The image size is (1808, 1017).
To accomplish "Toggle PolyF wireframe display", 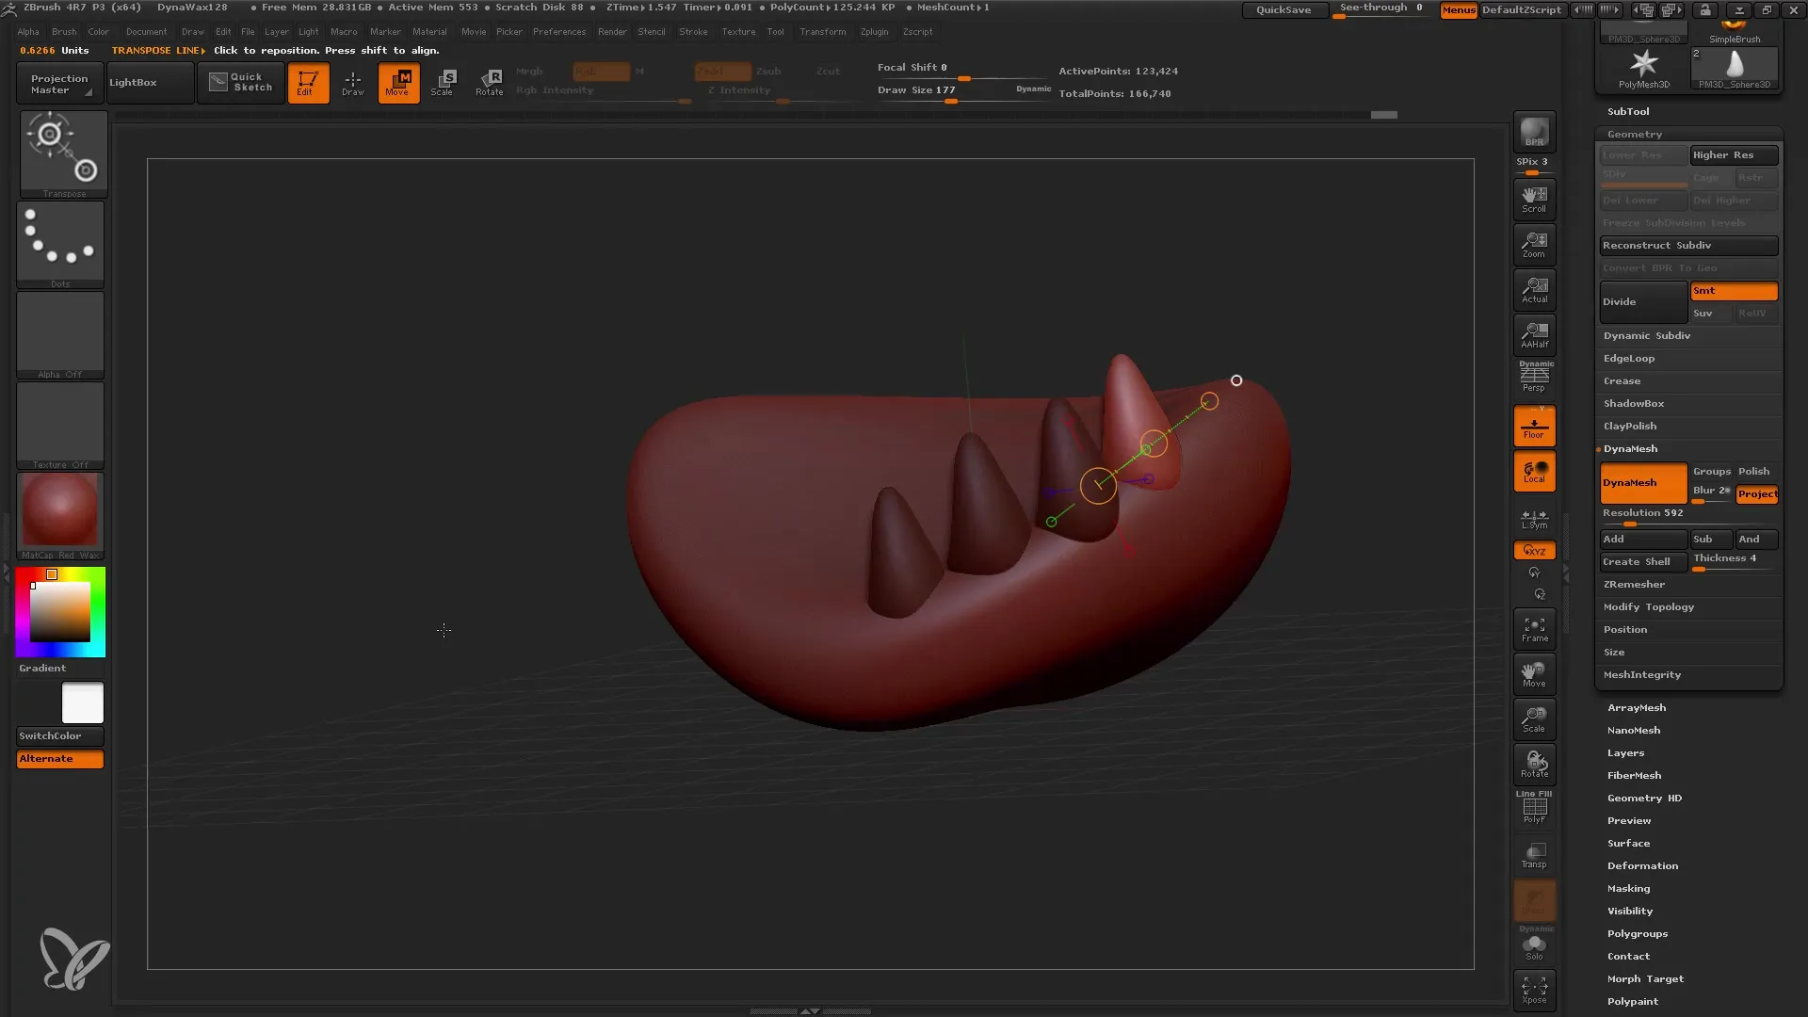I will click(x=1534, y=809).
